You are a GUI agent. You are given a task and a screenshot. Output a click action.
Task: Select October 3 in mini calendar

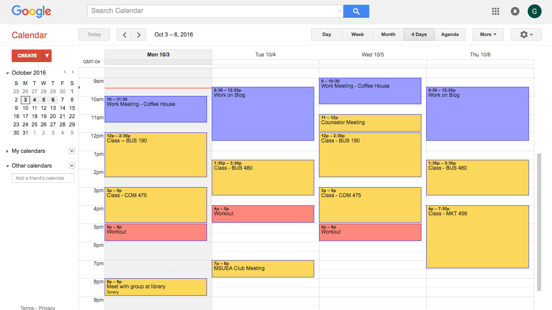(x=25, y=100)
